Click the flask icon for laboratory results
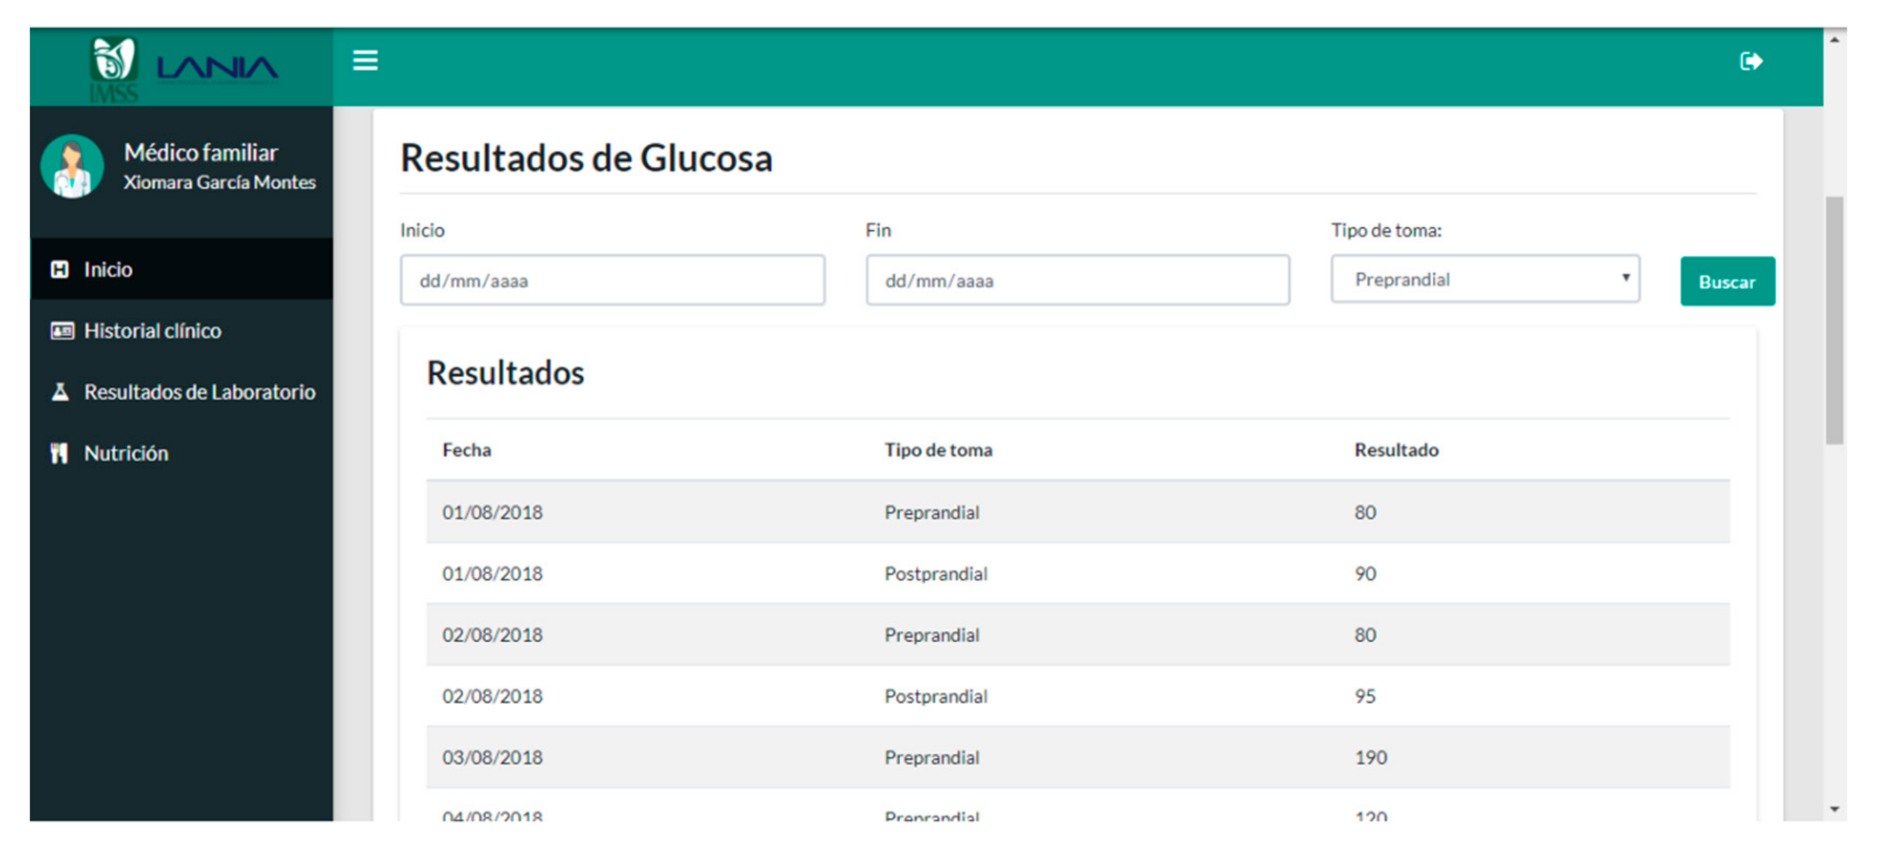The height and width of the screenshot is (852, 1880). tap(61, 392)
